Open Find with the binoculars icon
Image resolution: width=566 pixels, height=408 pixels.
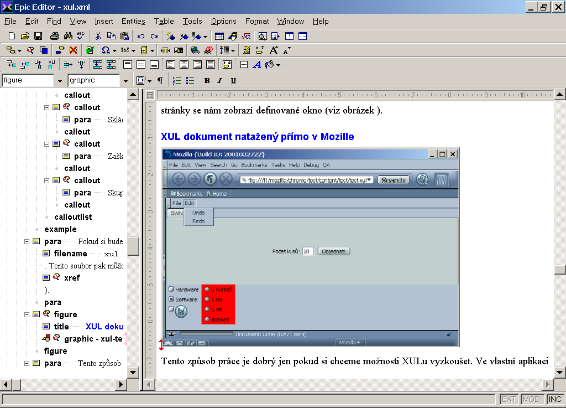pyautogui.click(x=68, y=36)
